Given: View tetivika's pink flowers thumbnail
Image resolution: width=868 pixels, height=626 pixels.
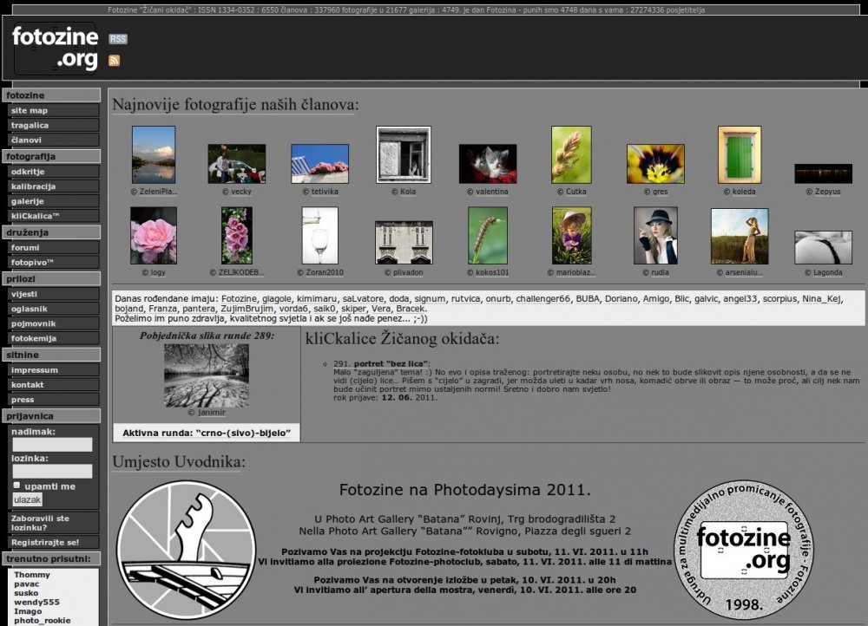Looking at the screenshot, I should 320,164.
